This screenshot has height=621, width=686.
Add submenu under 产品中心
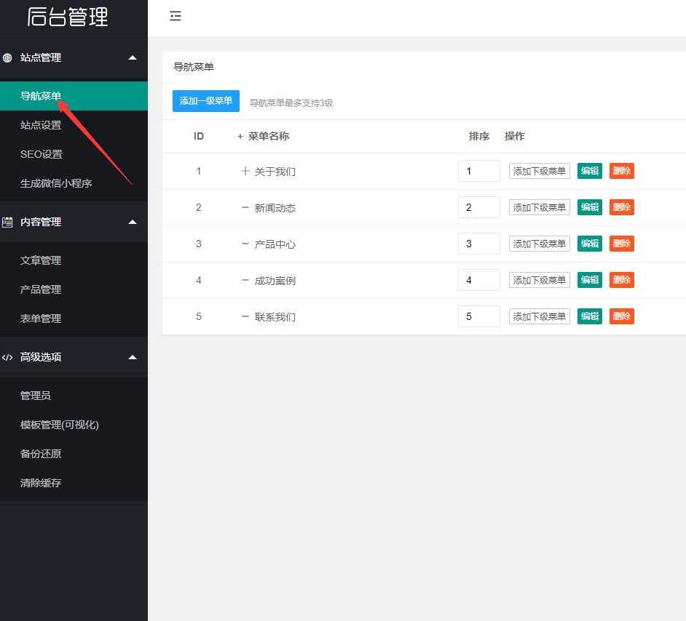pos(540,244)
